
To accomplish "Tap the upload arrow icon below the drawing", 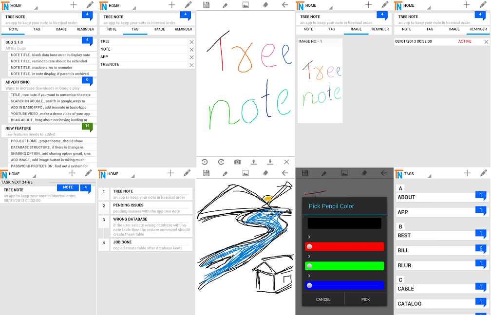I will 254,162.
